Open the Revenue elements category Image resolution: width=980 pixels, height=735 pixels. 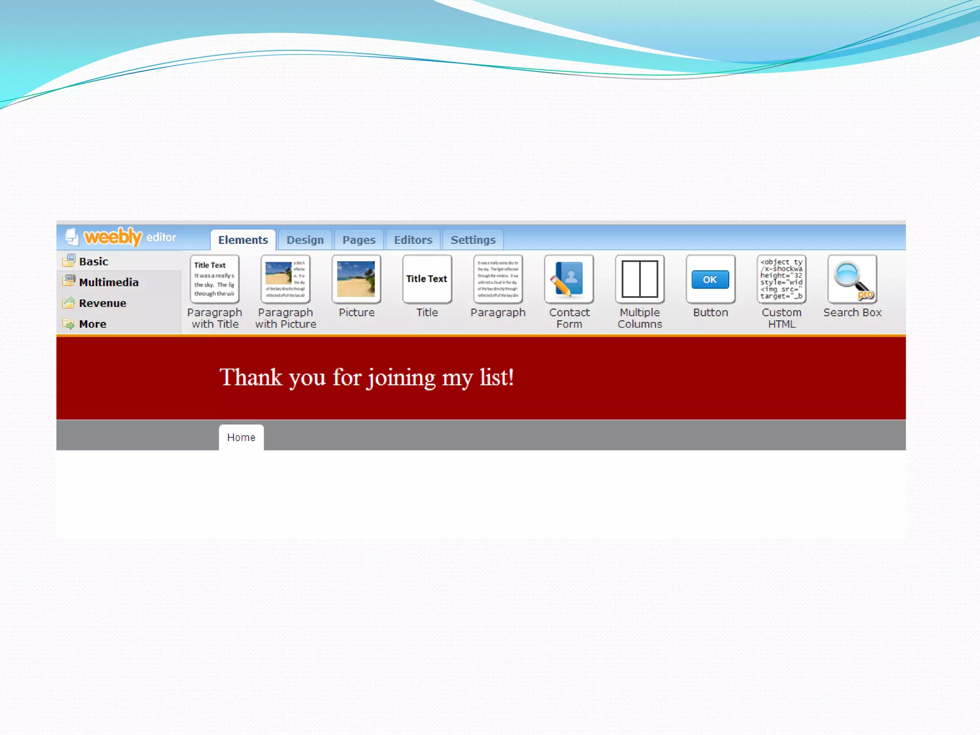[x=102, y=303]
